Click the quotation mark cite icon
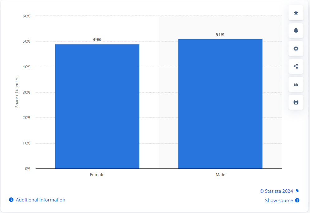This screenshot has width=310, height=213. 296,84
